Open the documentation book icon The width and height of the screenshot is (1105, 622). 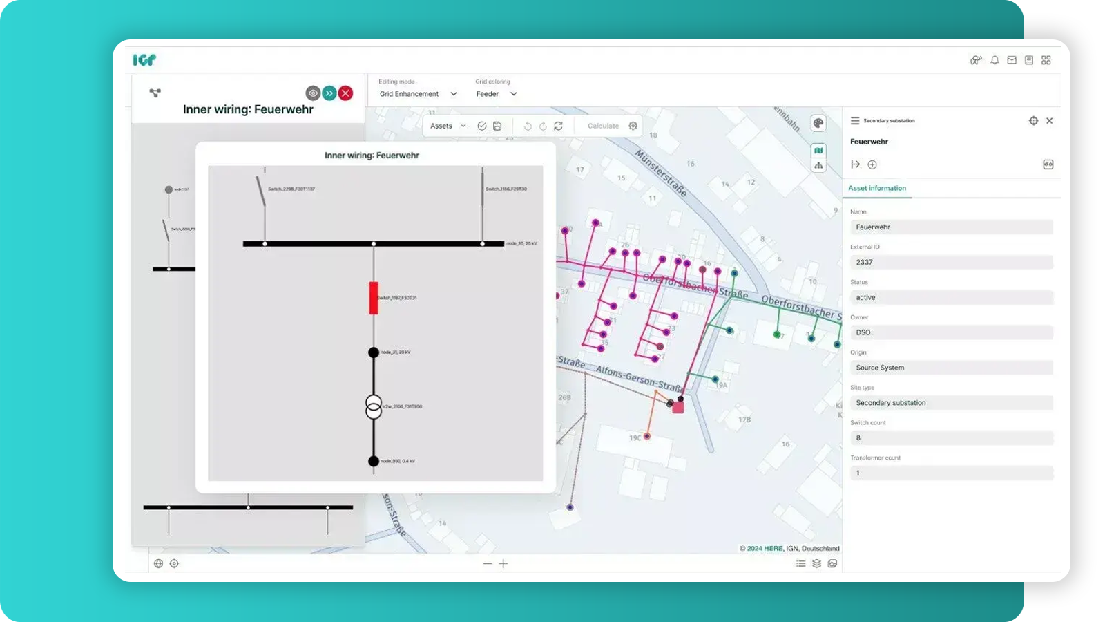point(1029,60)
